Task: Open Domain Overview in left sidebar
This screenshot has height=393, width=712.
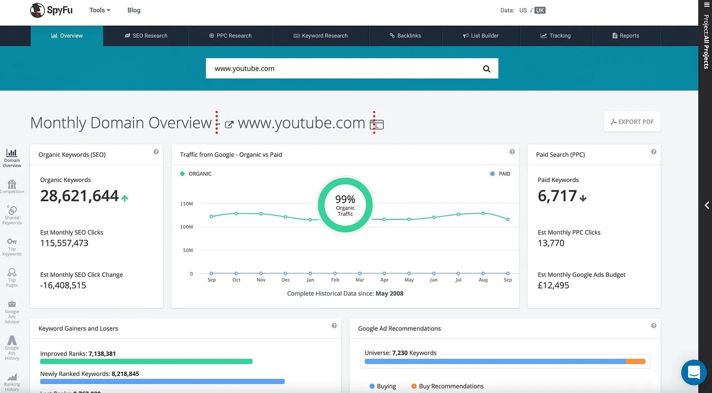Action: click(x=12, y=158)
